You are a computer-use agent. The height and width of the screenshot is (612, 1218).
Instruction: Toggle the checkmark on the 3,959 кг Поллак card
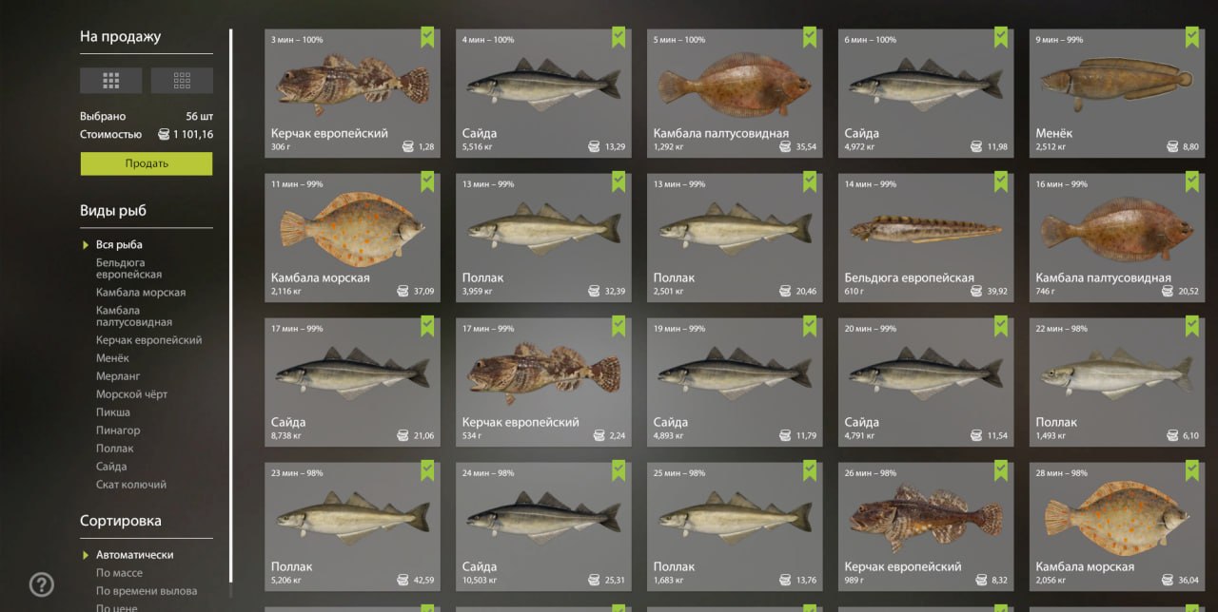(x=619, y=182)
